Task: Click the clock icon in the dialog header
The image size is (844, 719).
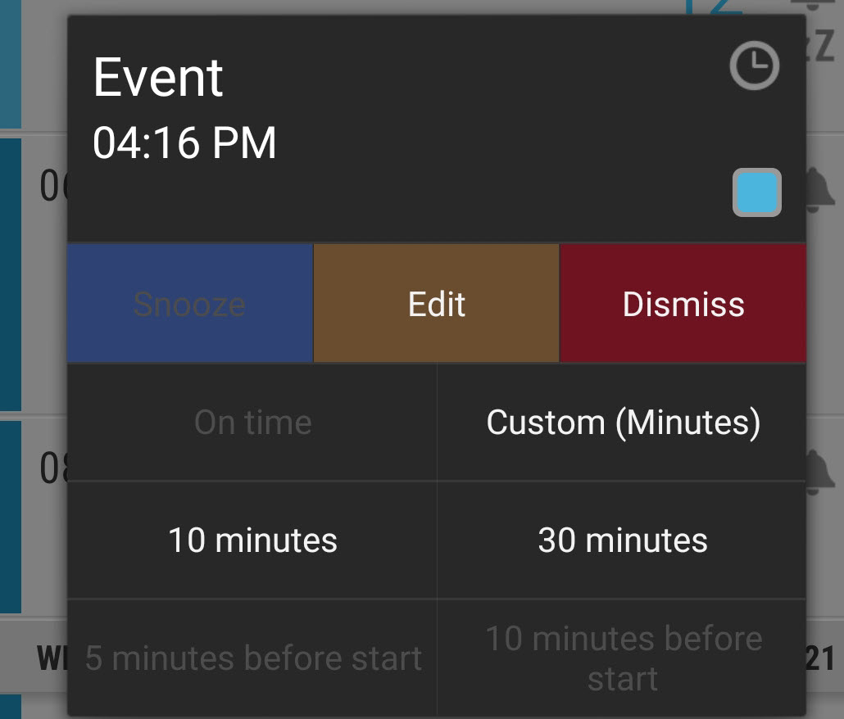Action: pos(753,66)
